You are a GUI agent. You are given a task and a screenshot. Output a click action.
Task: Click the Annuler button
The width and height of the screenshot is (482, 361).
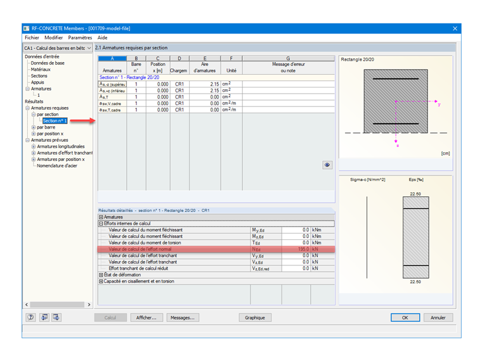tap(438, 318)
